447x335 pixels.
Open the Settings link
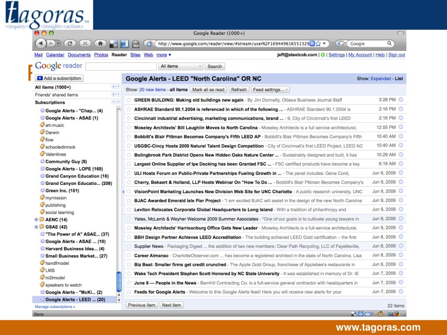pos(337,55)
